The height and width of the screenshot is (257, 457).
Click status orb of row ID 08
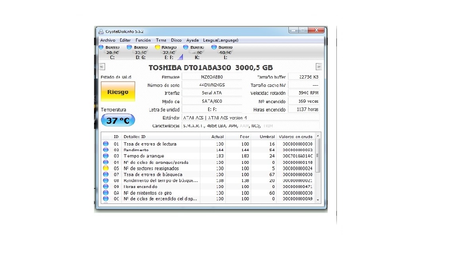[x=106, y=180]
